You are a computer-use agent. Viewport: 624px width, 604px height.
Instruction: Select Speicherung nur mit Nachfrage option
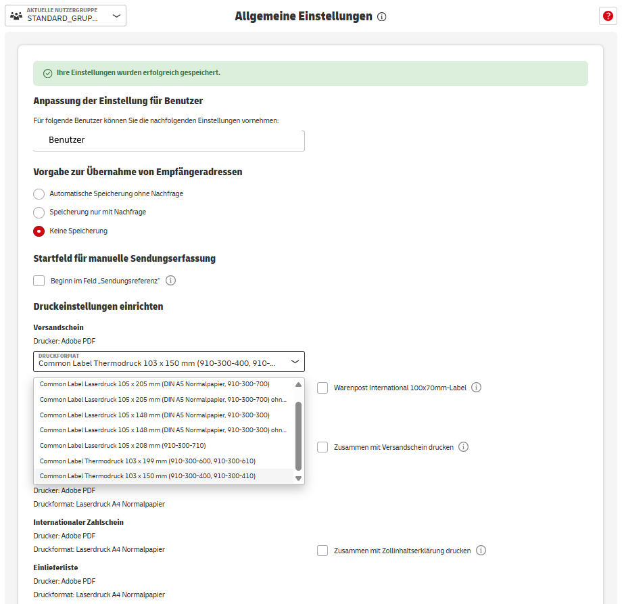click(x=39, y=212)
